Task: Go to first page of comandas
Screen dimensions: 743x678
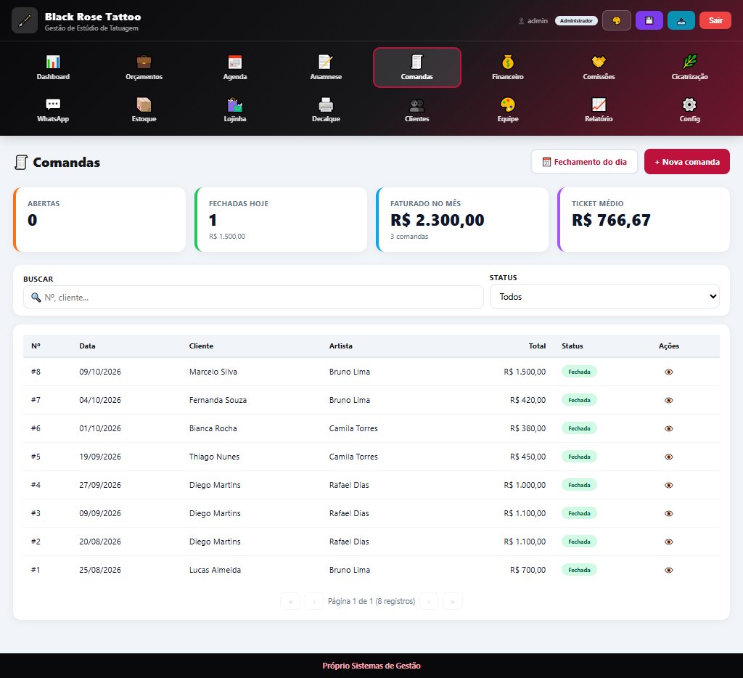Action: pyautogui.click(x=290, y=601)
